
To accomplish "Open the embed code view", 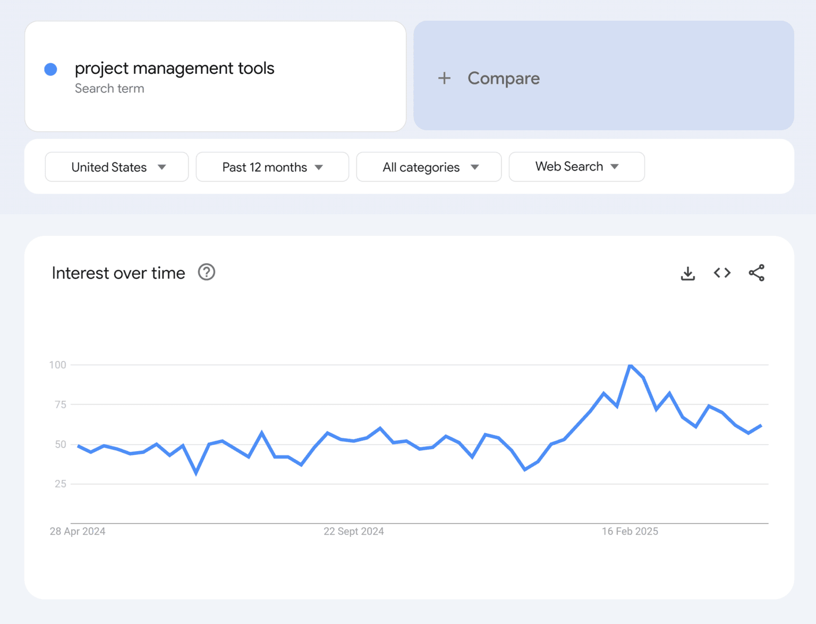I will coord(721,273).
